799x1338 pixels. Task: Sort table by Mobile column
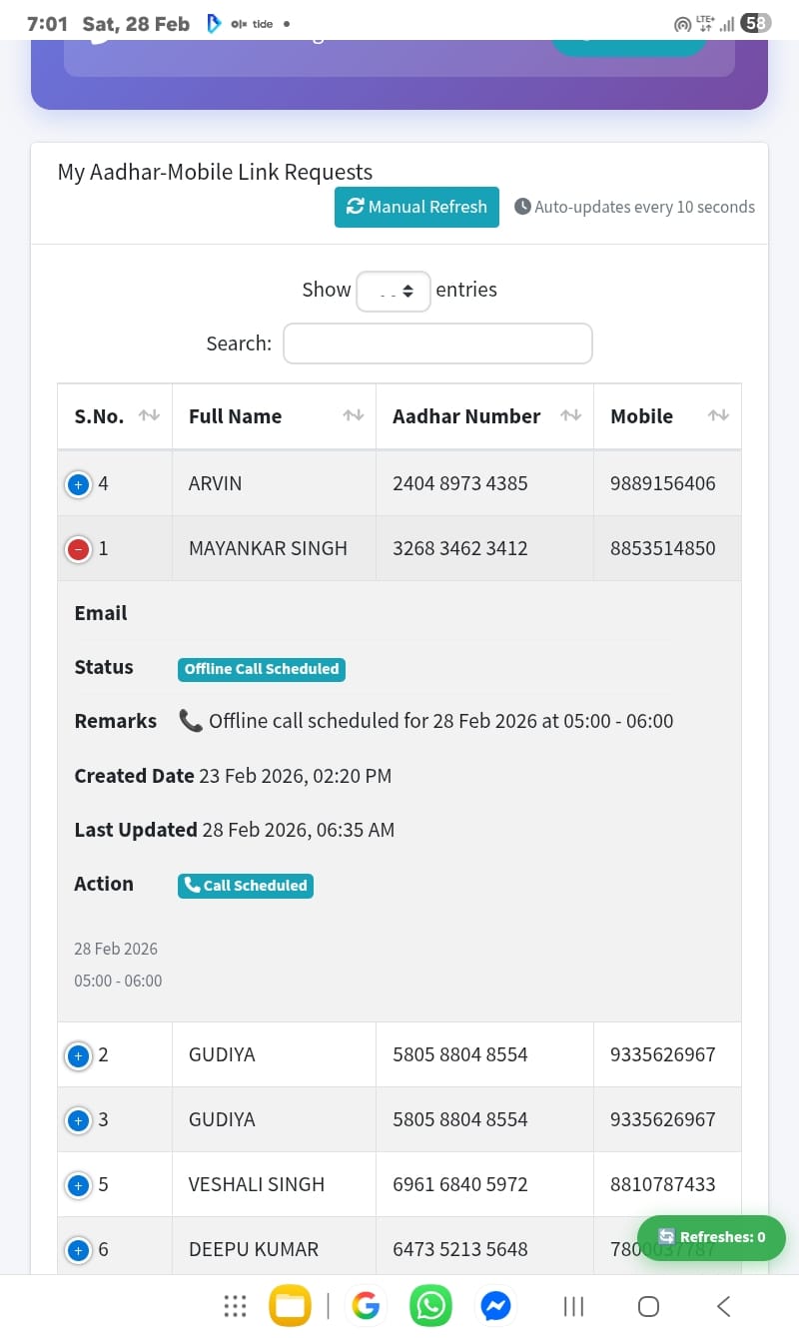point(667,416)
